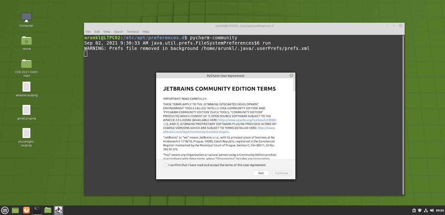The width and height of the screenshot is (445, 215).
Task: Click the 'JETBRAINS COMMUNITY EDITION TERMS' heading
Action: (219, 89)
